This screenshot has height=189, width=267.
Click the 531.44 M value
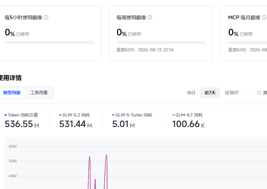[x=76, y=124]
